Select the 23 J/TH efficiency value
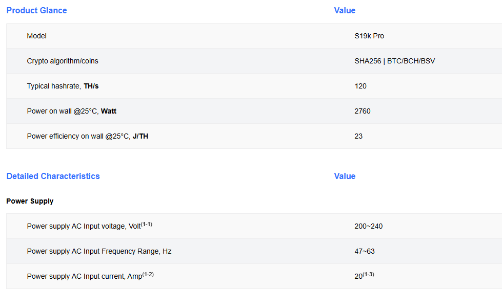Screen dimensions: 502x290 pyautogui.click(x=358, y=136)
